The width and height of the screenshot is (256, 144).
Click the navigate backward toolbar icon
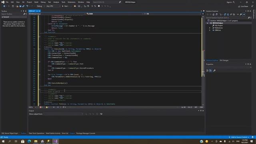[4, 6]
